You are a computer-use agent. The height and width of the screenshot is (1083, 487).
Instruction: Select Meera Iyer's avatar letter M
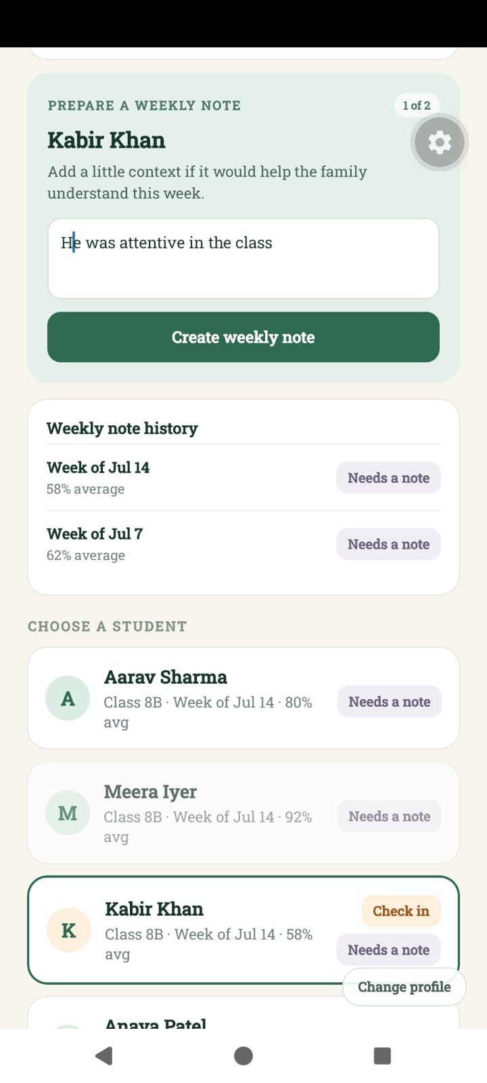68,812
